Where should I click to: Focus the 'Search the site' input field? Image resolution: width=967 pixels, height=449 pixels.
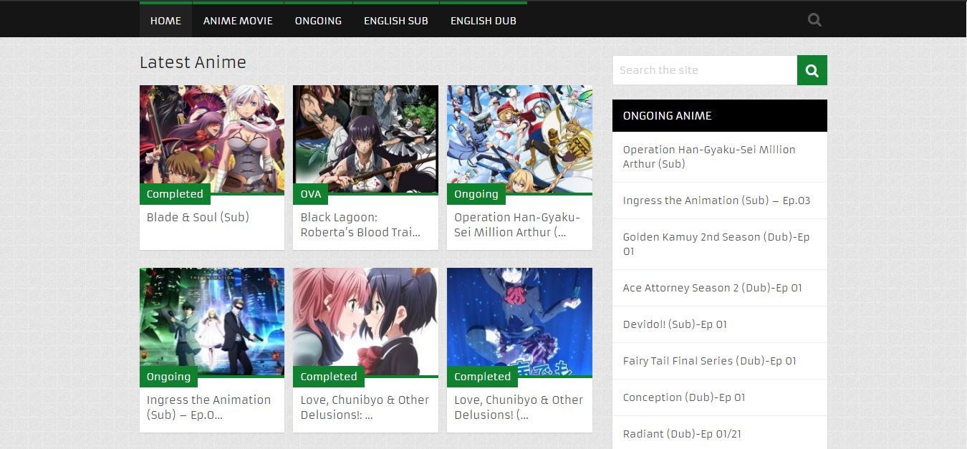tap(705, 70)
